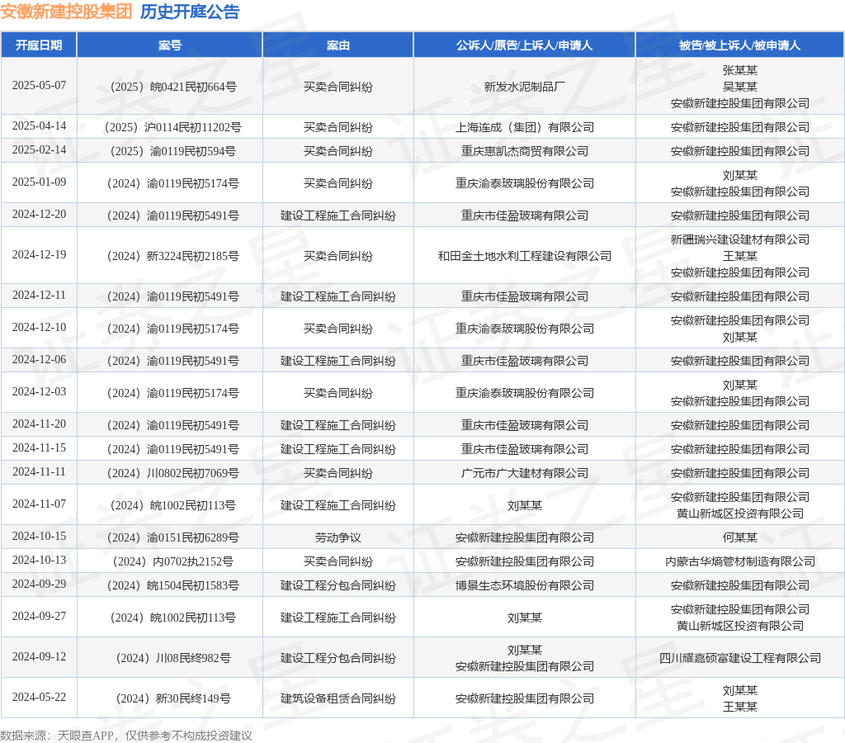Click date cell 2024-12-10

pyautogui.click(x=39, y=328)
